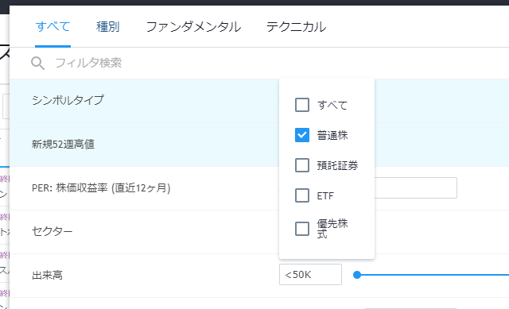Click the 出来高 slider handle
Viewport: 509px width, 309px height.
(x=357, y=275)
